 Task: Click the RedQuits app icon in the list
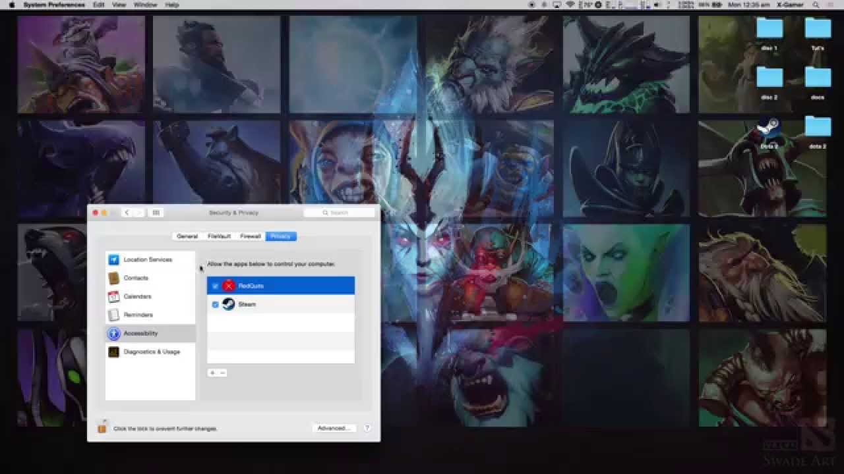point(228,286)
